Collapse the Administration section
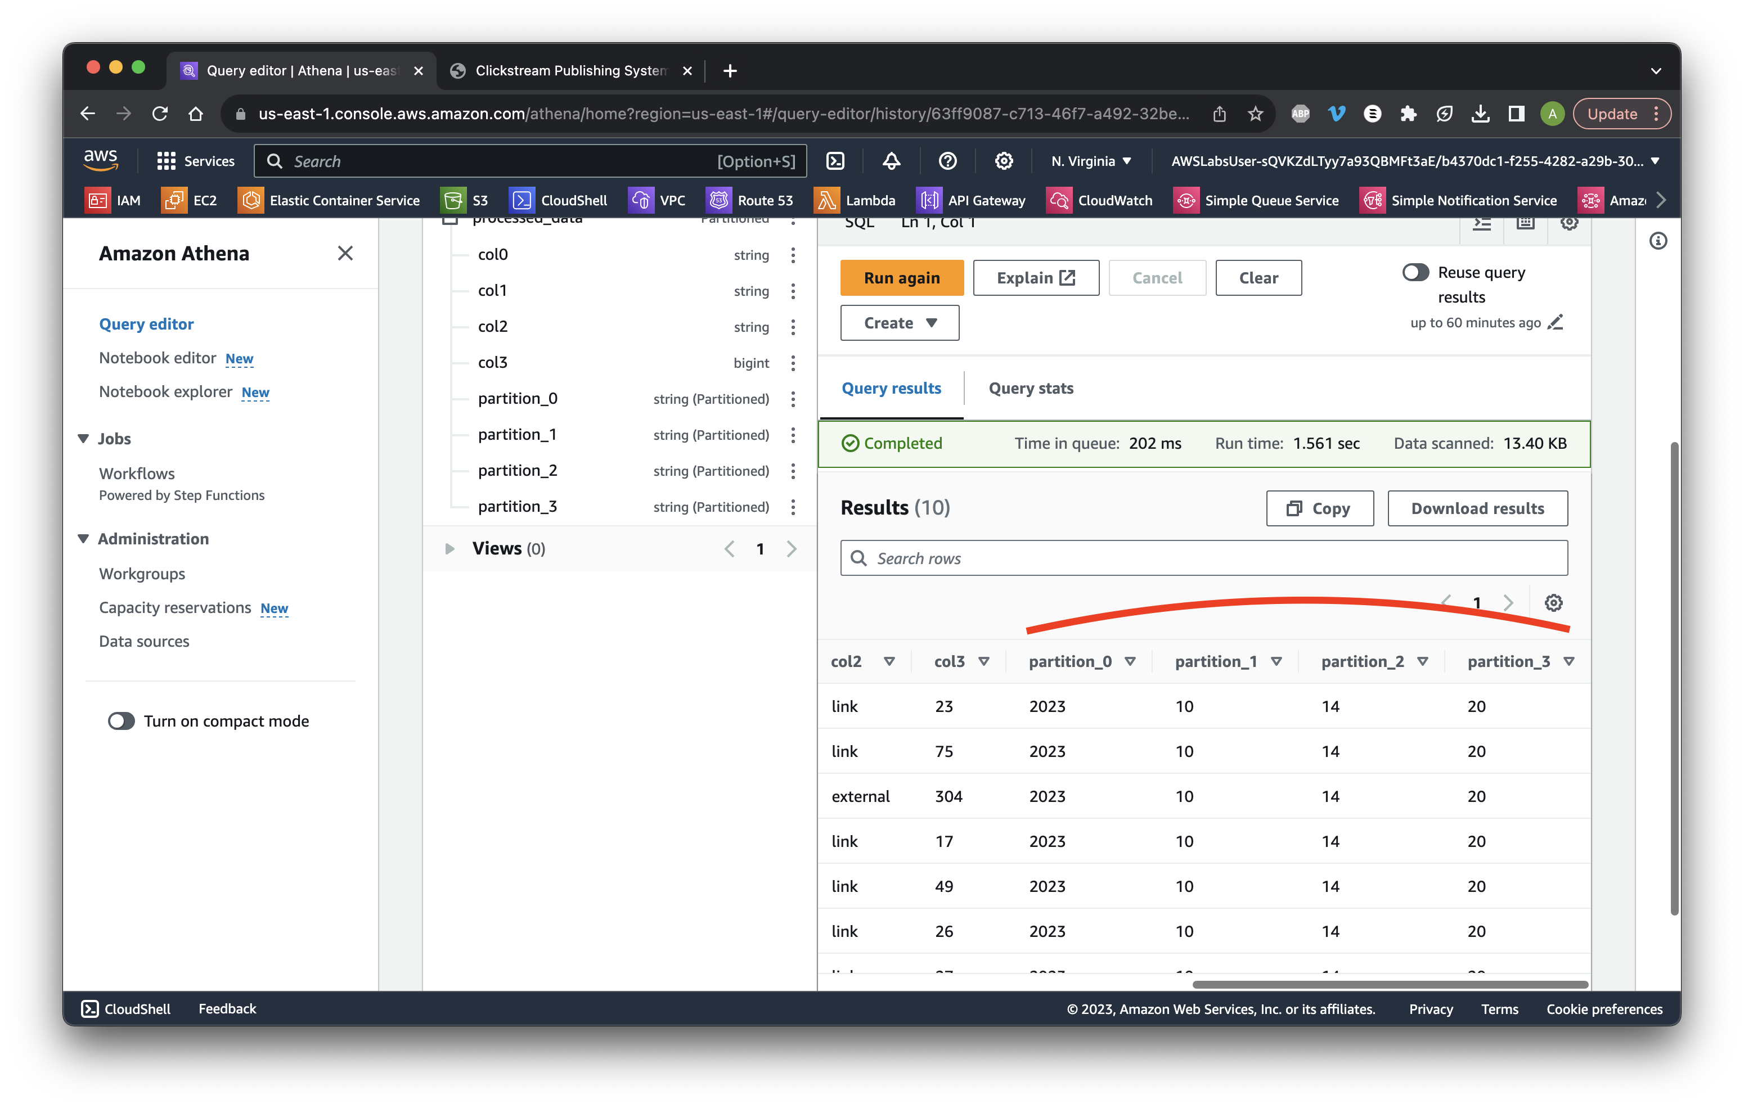1744x1109 pixels. pyautogui.click(x=83, y=539)
